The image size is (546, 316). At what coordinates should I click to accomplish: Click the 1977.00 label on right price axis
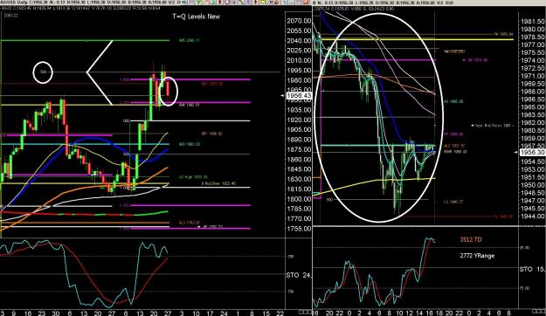point(533,45)
